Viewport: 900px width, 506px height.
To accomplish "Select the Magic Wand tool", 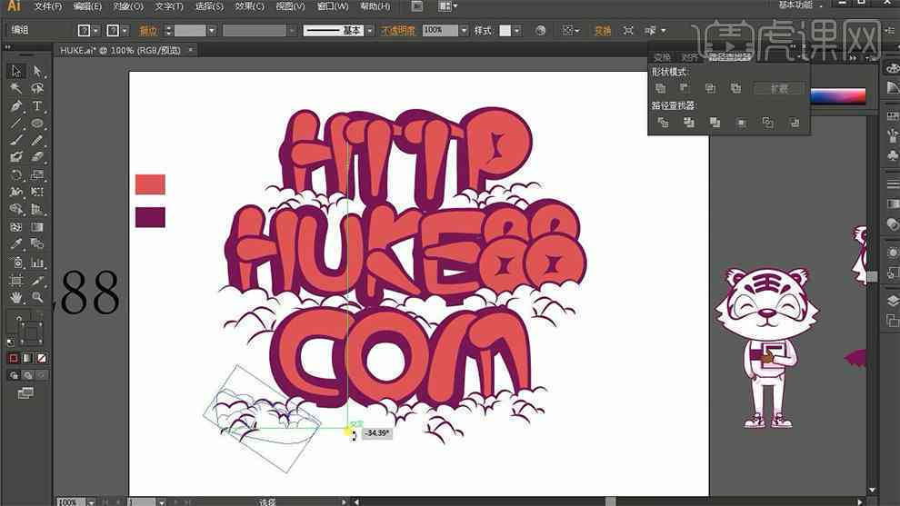I will [x=16, y=88].
